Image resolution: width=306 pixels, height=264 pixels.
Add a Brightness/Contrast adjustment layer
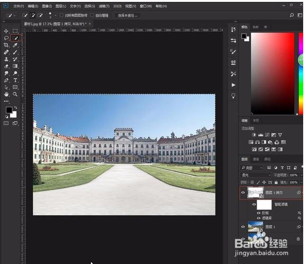point(254,135)
